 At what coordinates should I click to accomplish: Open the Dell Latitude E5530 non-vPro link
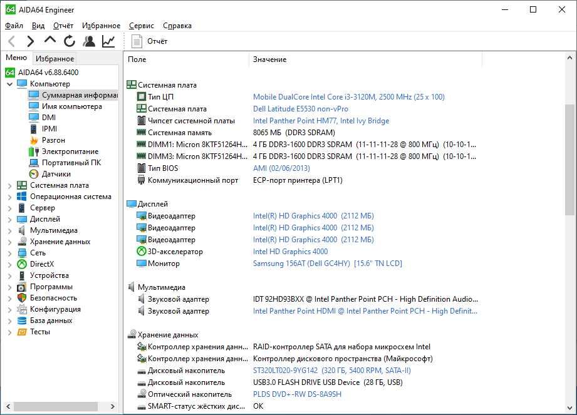301,109
